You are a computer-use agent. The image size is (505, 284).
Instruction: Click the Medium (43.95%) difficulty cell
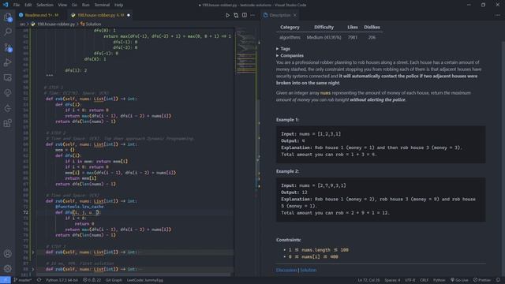point(324,37)
